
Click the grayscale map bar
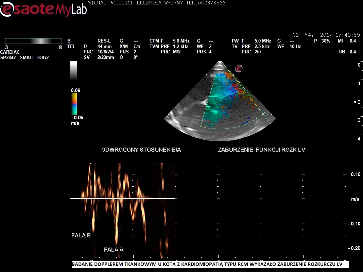tap(74, 70)
